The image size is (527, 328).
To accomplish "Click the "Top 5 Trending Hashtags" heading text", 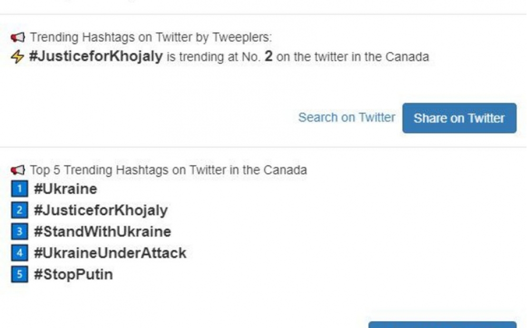I will click(168, 170).
